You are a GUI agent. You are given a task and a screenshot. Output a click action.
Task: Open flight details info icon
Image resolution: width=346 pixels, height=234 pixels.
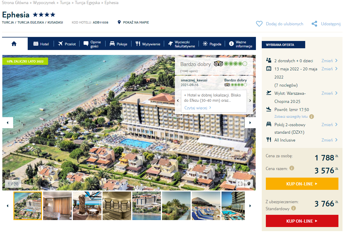(x=312, y=117)
